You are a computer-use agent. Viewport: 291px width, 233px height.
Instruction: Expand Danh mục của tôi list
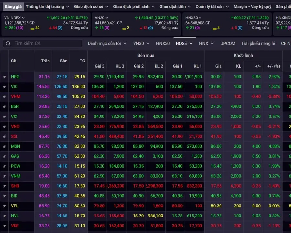tap(107, 43)
